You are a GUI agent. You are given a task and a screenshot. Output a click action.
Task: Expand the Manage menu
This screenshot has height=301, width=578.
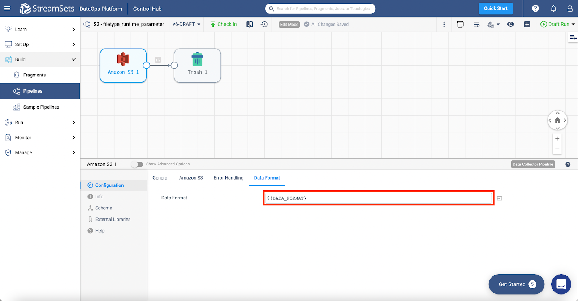[40, 152]
